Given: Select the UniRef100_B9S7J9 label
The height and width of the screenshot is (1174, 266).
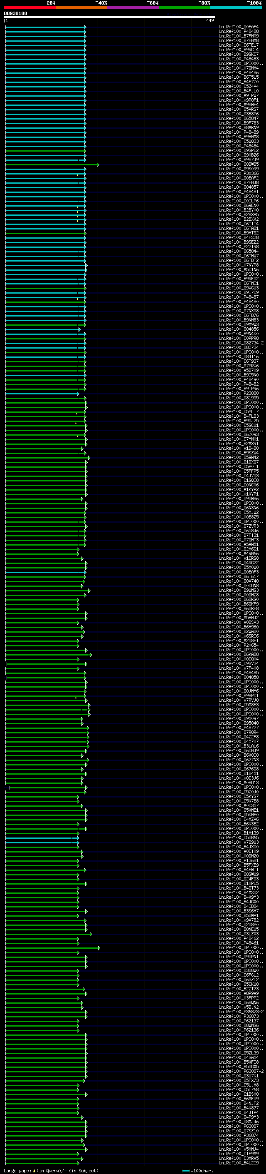Looking at the screenshot, I should [239, 160].
